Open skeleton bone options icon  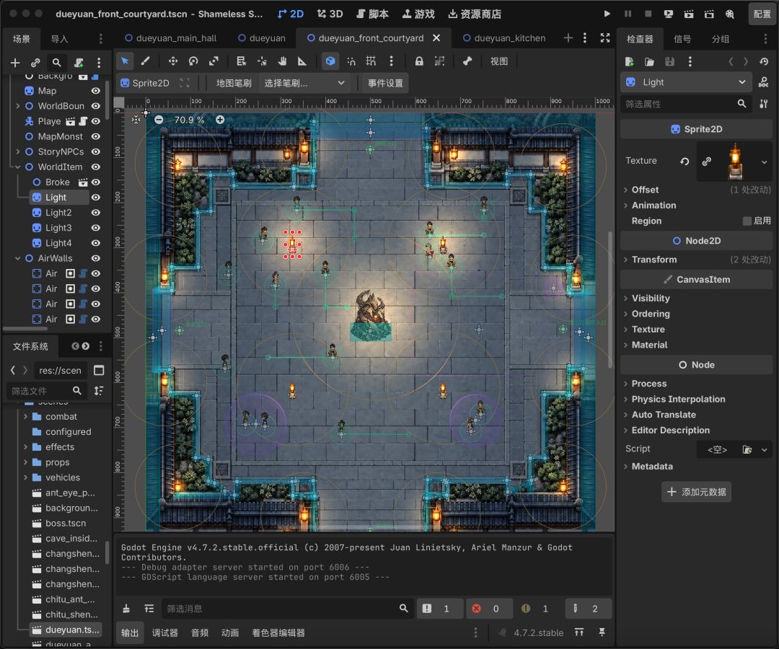point(467,61)
